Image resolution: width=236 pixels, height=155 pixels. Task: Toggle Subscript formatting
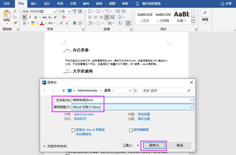click(x=50, y=17)
